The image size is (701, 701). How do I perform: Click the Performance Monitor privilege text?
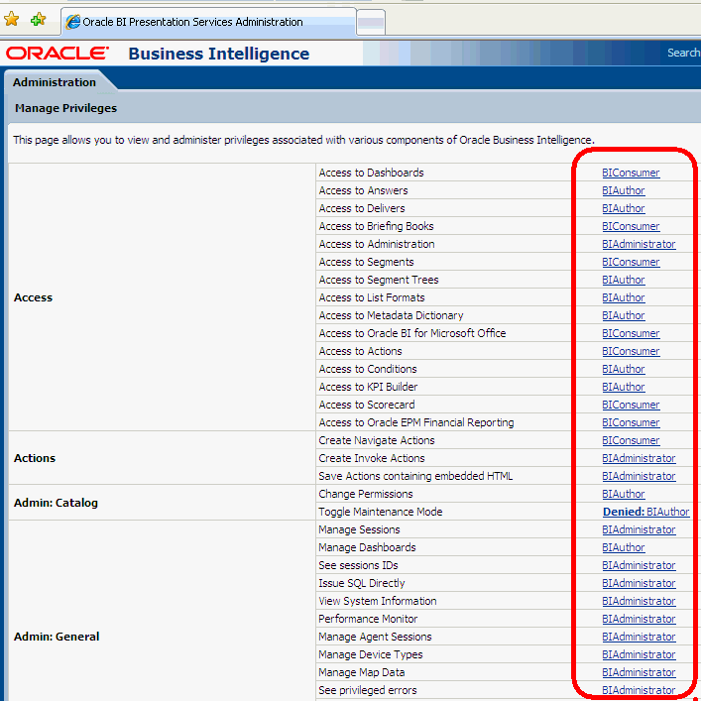click(368, 619)
